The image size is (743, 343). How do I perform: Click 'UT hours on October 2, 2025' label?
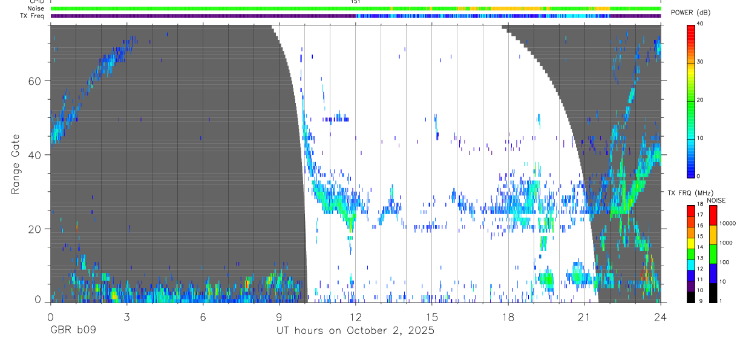355,330
